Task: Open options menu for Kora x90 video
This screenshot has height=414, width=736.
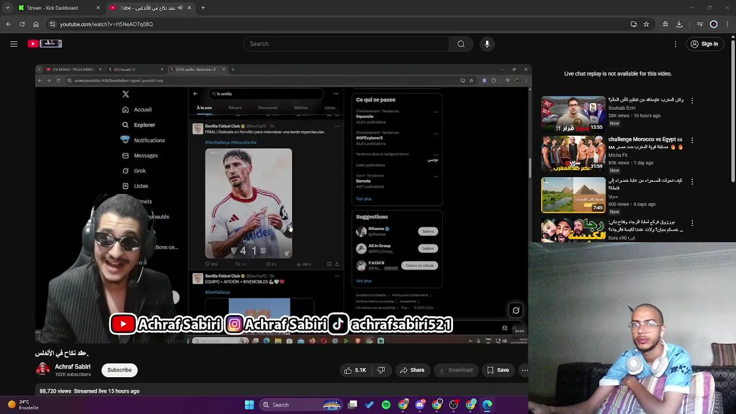Action: [x=692, y=223]
